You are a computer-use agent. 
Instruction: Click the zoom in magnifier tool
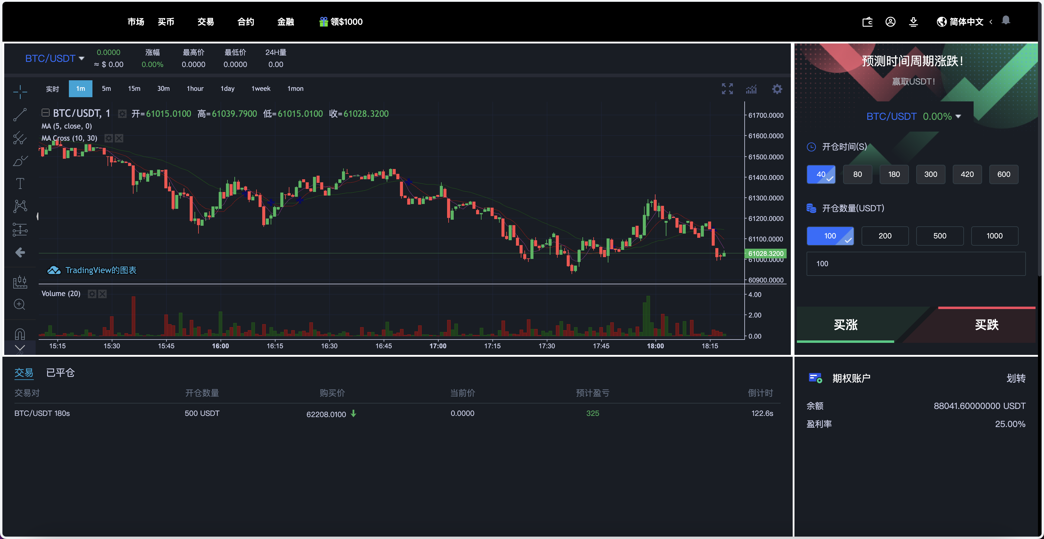(19, 305)
